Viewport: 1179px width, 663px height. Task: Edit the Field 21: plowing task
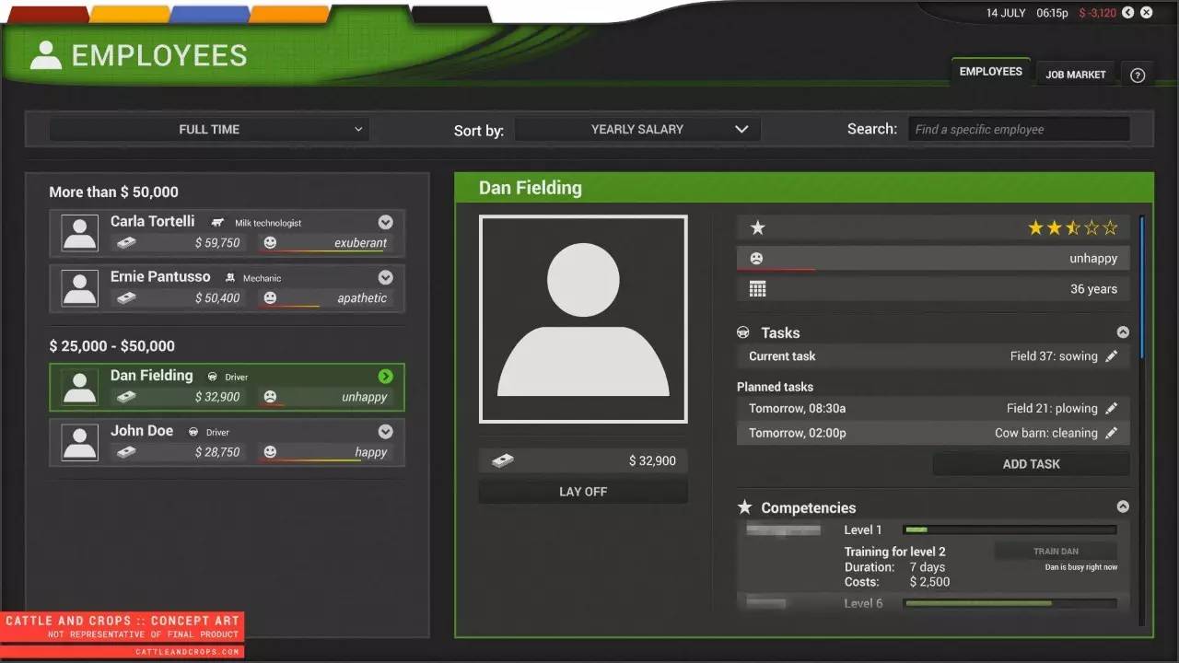point(1112,408)
